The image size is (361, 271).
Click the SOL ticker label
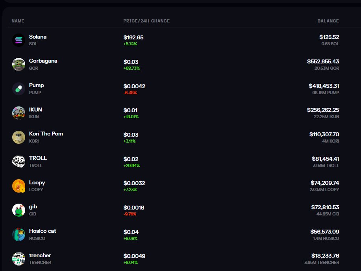coord(33,44)
